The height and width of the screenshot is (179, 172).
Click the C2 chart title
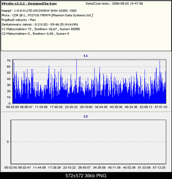point(86,116)
